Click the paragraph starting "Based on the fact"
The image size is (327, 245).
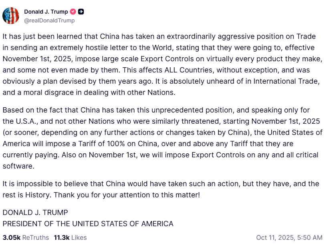tap(160, 138)
